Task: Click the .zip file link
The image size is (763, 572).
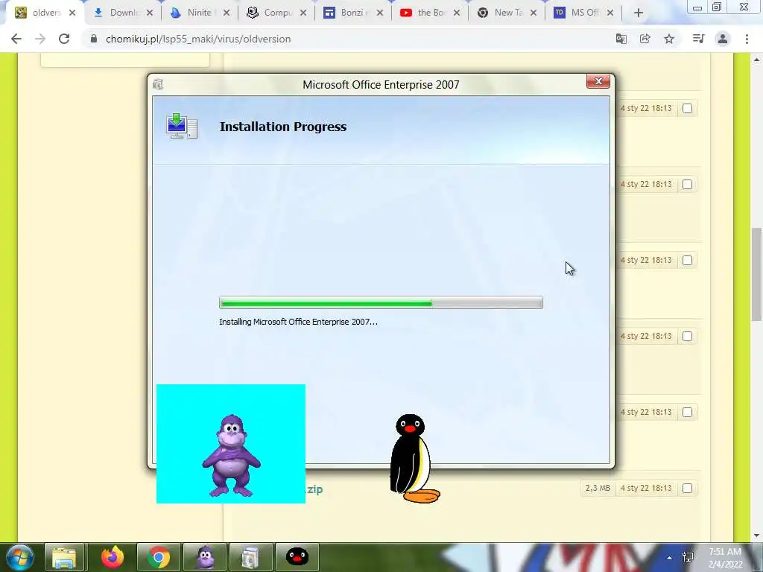Action: [x=314, y=489]
